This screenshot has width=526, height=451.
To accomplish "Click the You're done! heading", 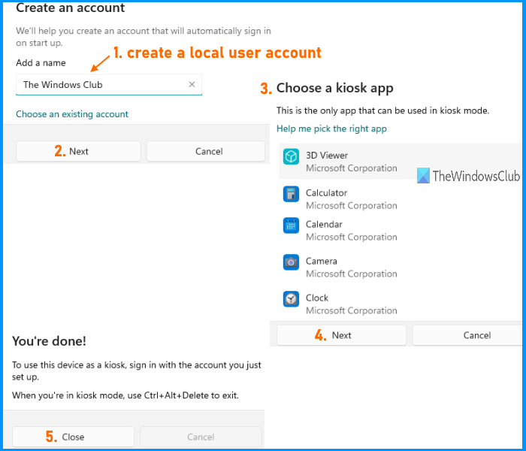I will [x=49, y=341].
